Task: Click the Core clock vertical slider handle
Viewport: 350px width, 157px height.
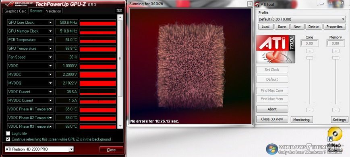Action: tap(310, 58)
